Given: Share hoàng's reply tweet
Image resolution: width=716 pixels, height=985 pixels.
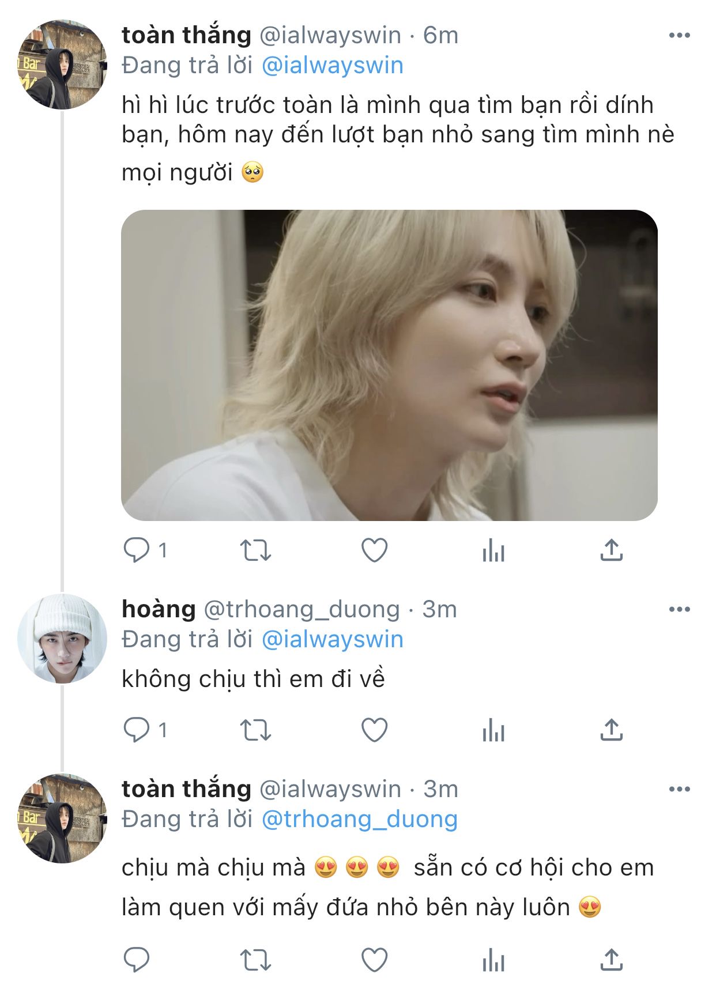Looking at the screenshot, I should [611, 730].
